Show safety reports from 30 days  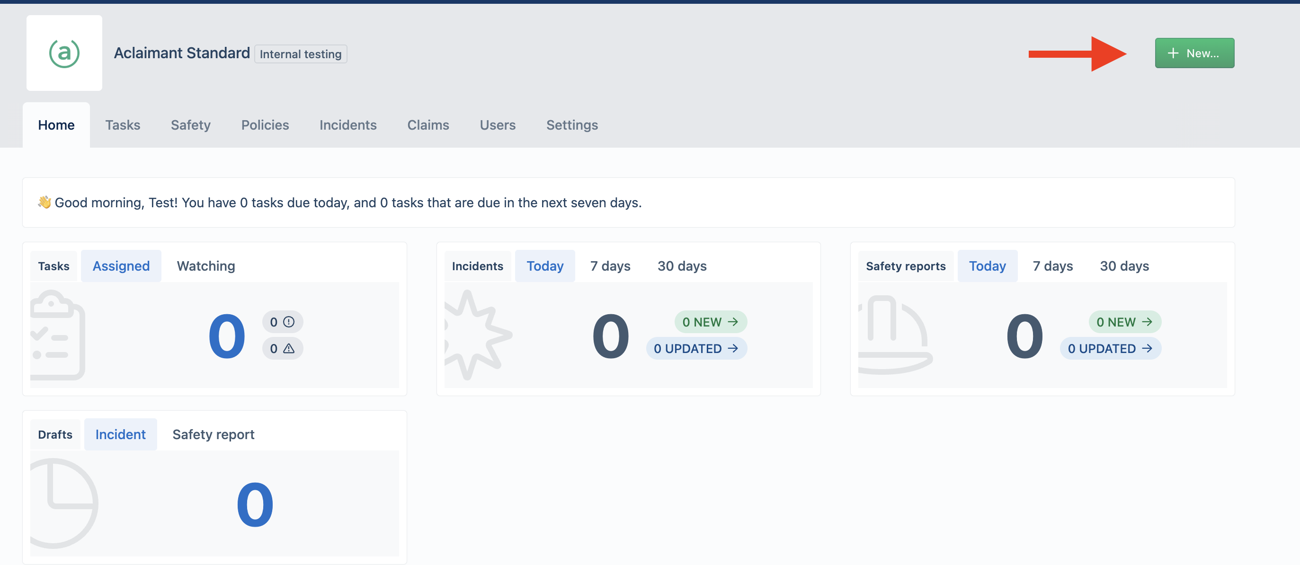(x=1124, y=266)
